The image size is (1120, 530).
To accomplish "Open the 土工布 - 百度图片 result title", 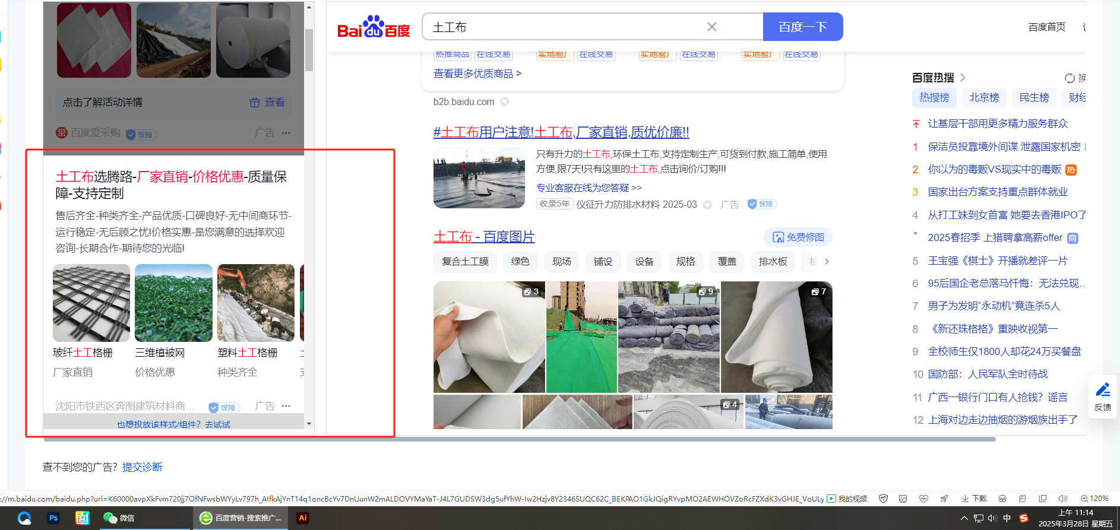I will (484, 237).
